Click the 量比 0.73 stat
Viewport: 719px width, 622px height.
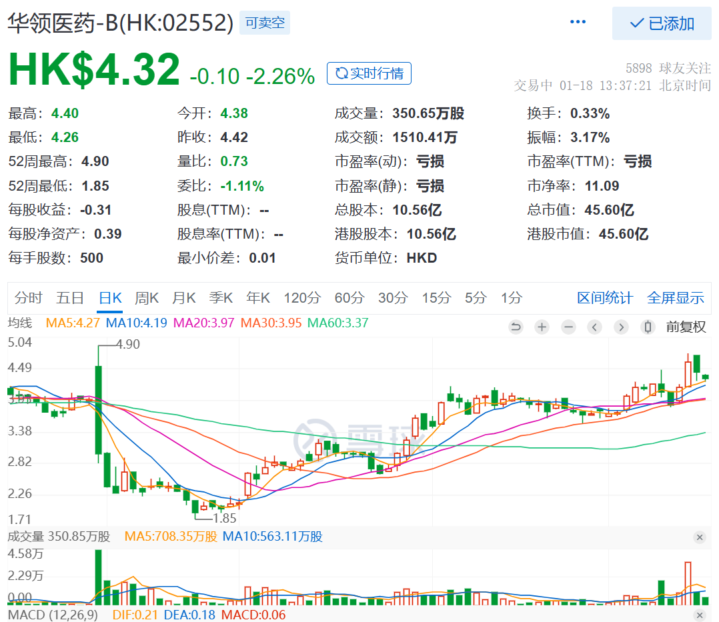(x=212, y=161)
